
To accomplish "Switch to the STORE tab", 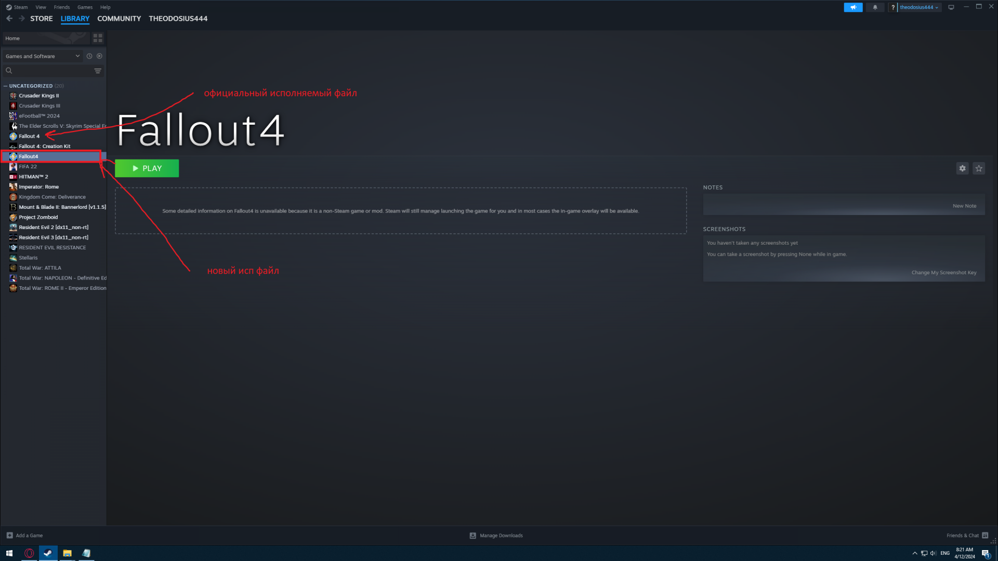I will point(42,19).
